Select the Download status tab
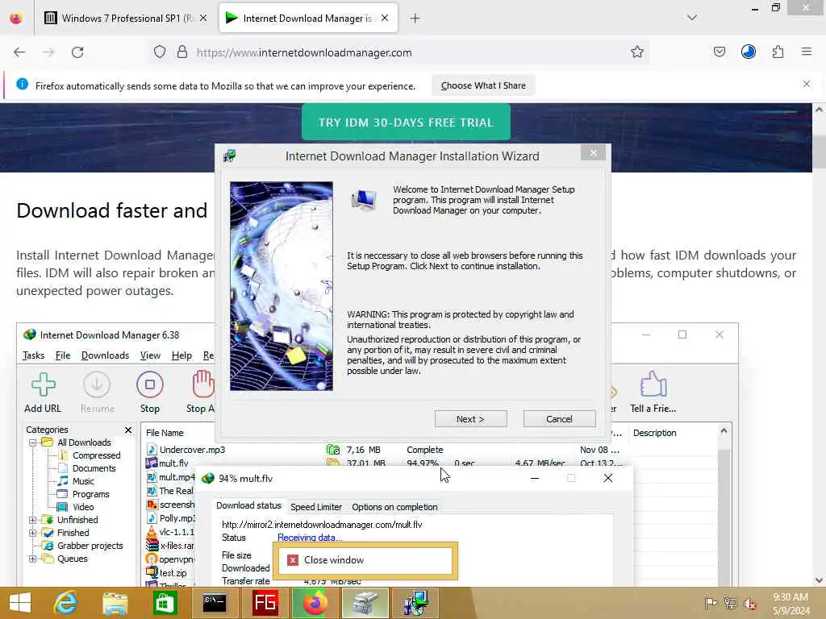826x619 pixels. point(248,506)
